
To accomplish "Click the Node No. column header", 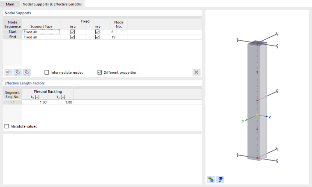I will tap(119, 24).
